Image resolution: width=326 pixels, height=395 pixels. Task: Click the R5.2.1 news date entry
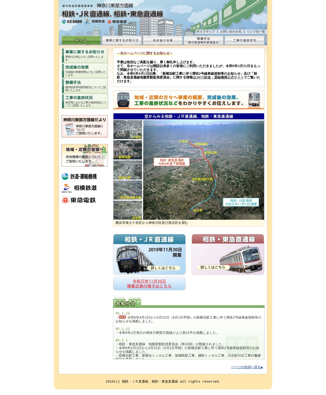click(122, 340)
